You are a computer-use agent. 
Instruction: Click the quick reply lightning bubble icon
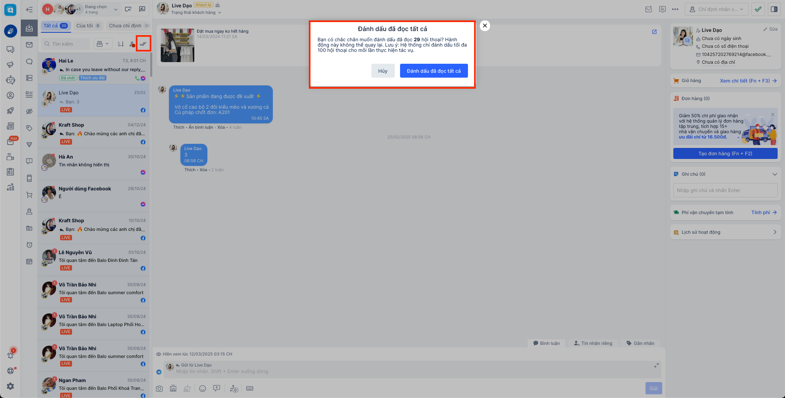[216, 389]
